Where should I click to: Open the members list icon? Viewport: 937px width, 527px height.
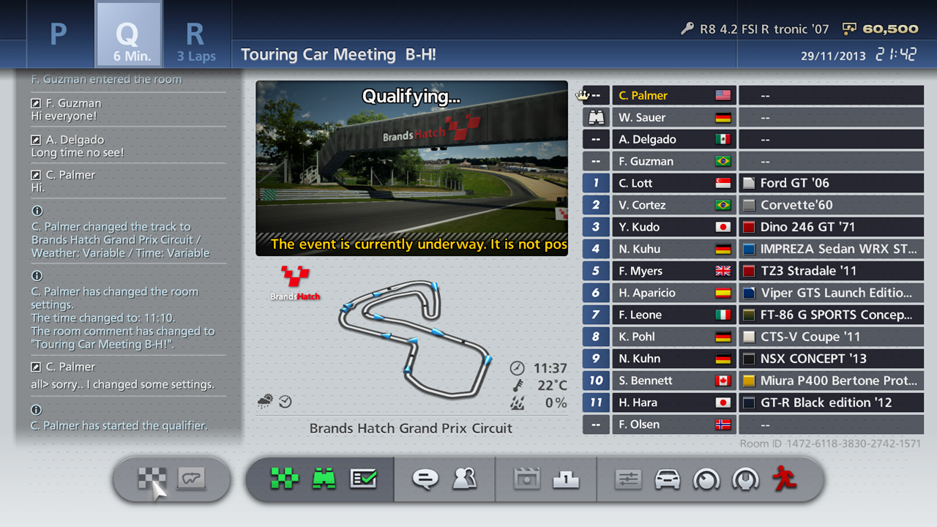tap(464, 479)
